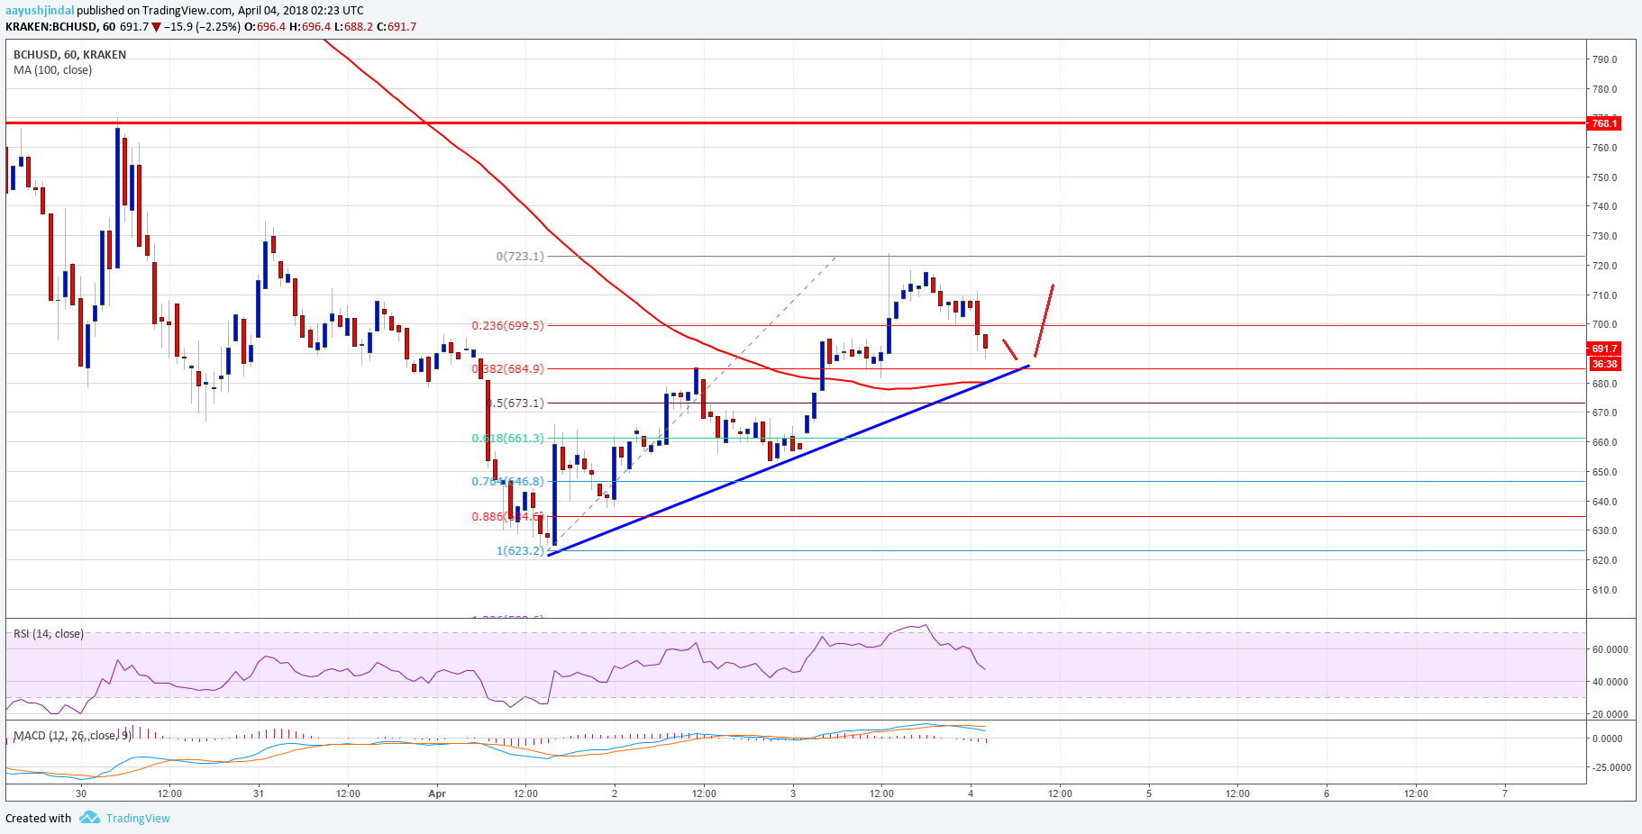Select the 1(623.2) Fibonacci level label
Image resolution: width=1642 pixels, height=834 pixels.
520,550
